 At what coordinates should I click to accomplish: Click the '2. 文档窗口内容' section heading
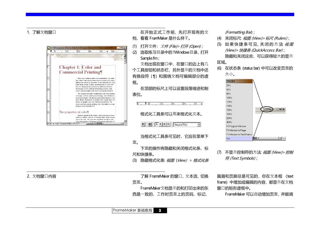[42, 176]
